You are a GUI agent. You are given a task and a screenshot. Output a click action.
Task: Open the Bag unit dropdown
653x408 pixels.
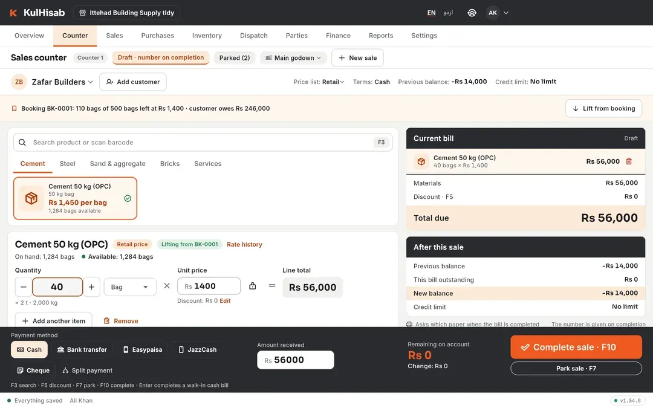point(130,287)
